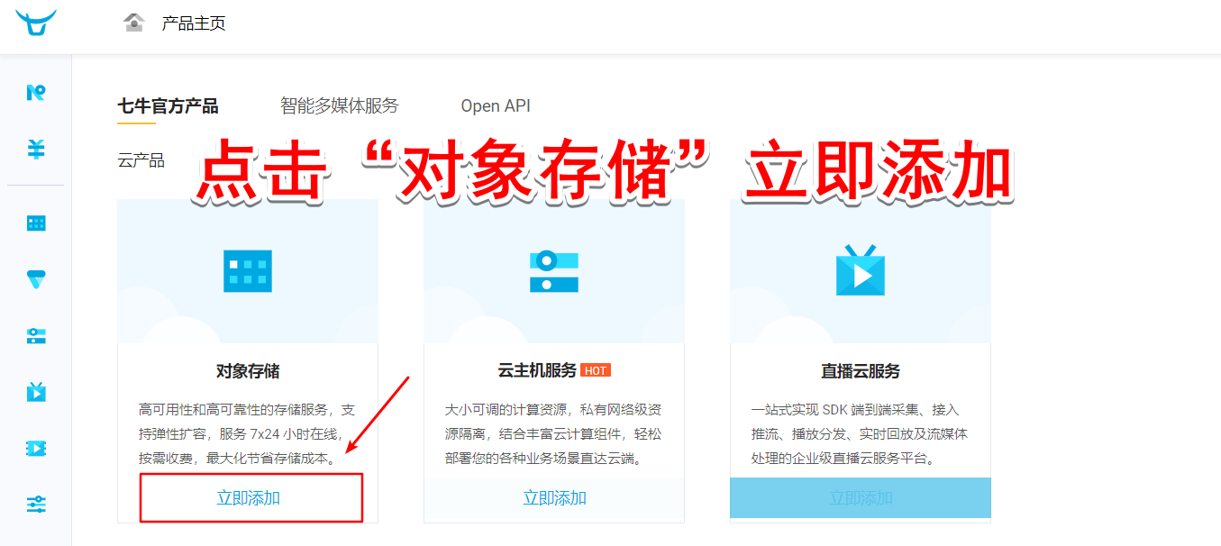Open the sidebar icon above the yen icon
Viewport: 1221px width, 546px height.
36,92
